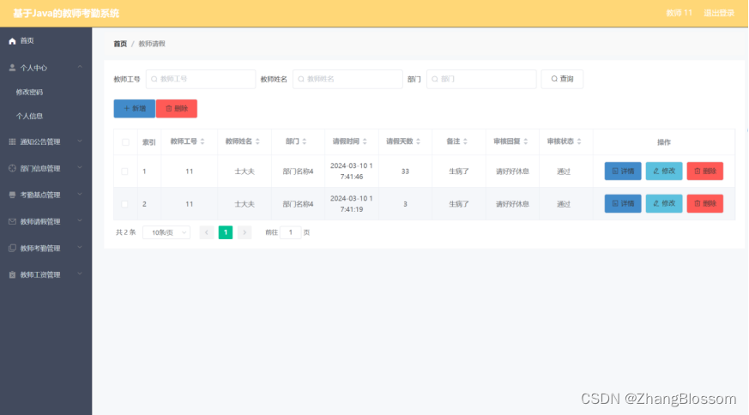Expand 部门信息管理 chevron

pos(80,167)
